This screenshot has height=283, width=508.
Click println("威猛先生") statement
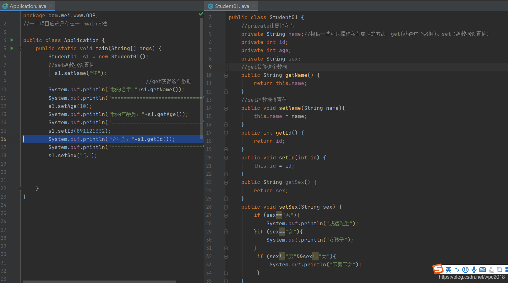[x=312, y=224]
